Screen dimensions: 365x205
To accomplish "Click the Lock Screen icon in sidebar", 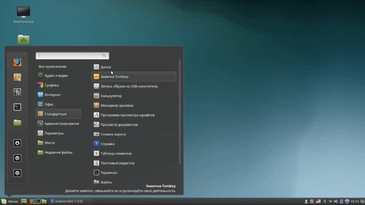I will coord(17,143).
